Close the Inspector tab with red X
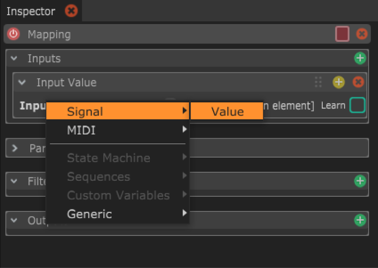This screenshot has width=378, height=268. coord(71,11)
